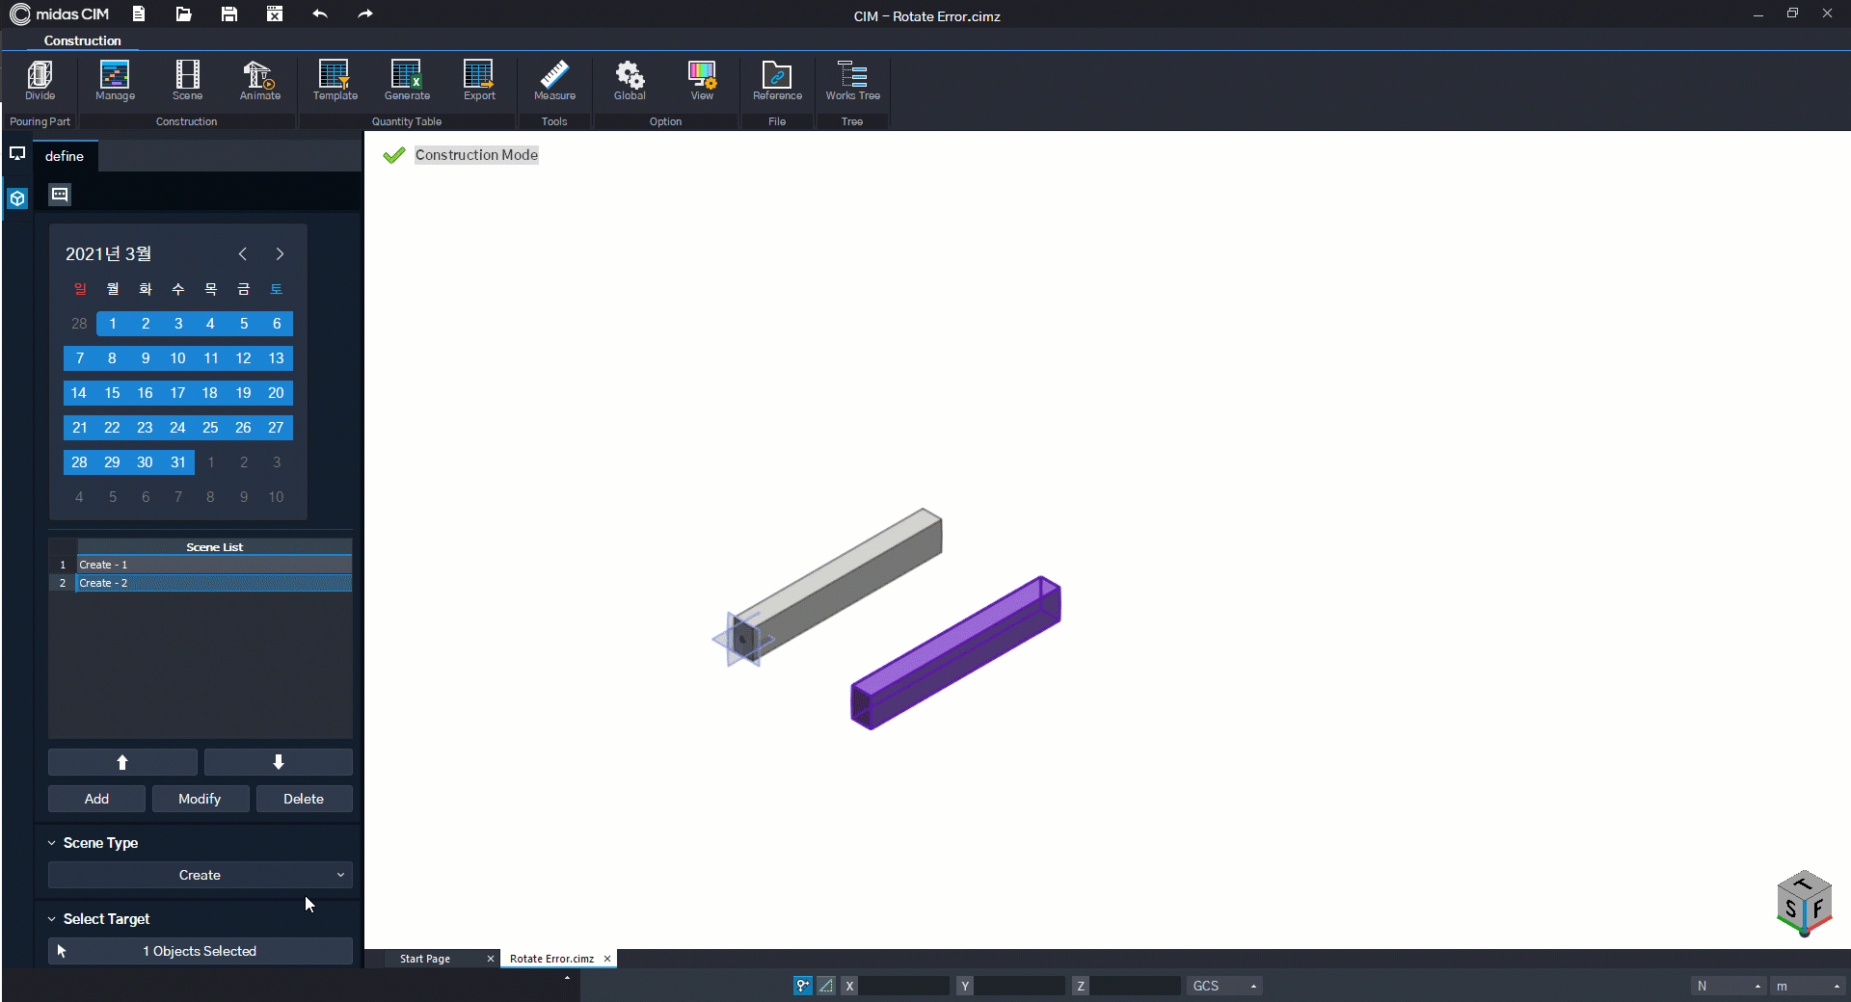Start the Animate construction tool
The width and height of the screenshot is (1851, 1002).
(259, 80)
